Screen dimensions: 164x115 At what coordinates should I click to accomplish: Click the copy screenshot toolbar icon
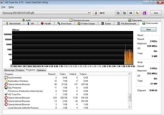point(124,13)
